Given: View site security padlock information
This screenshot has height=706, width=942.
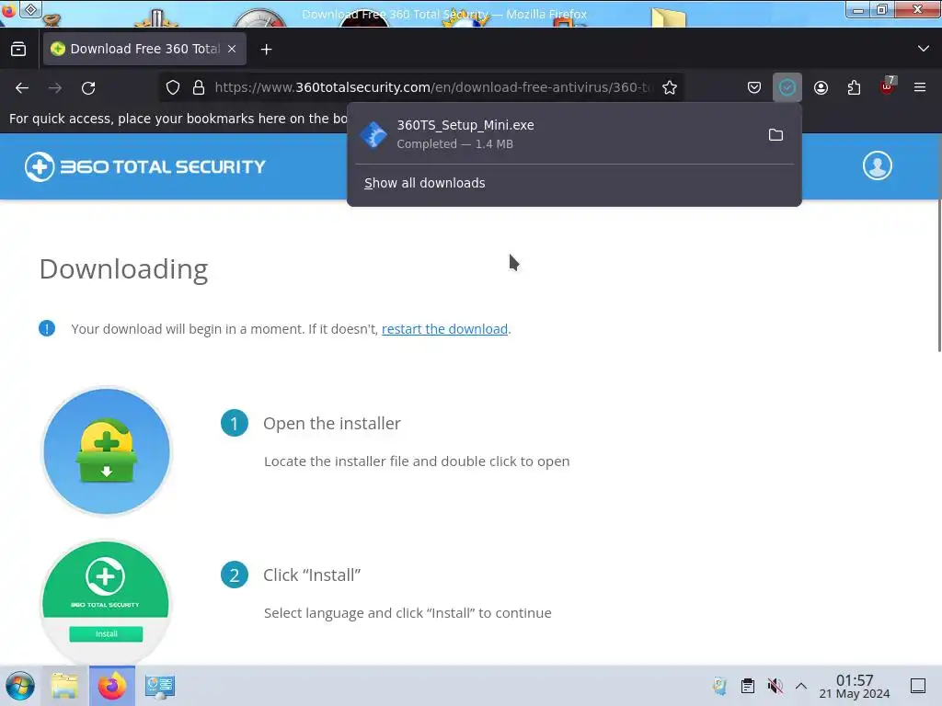Looking at the screenshot, I should point(199,87).
